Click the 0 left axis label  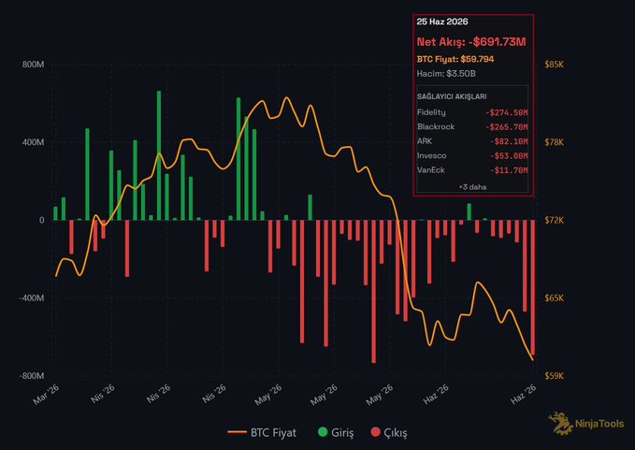coord(42,221)
